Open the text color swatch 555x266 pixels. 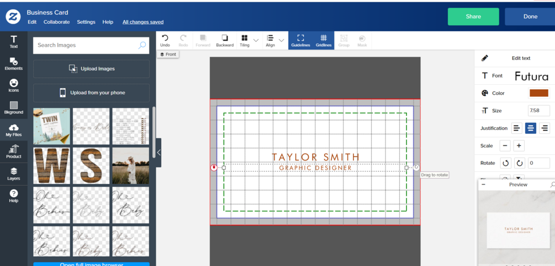[x=539, y=93]
